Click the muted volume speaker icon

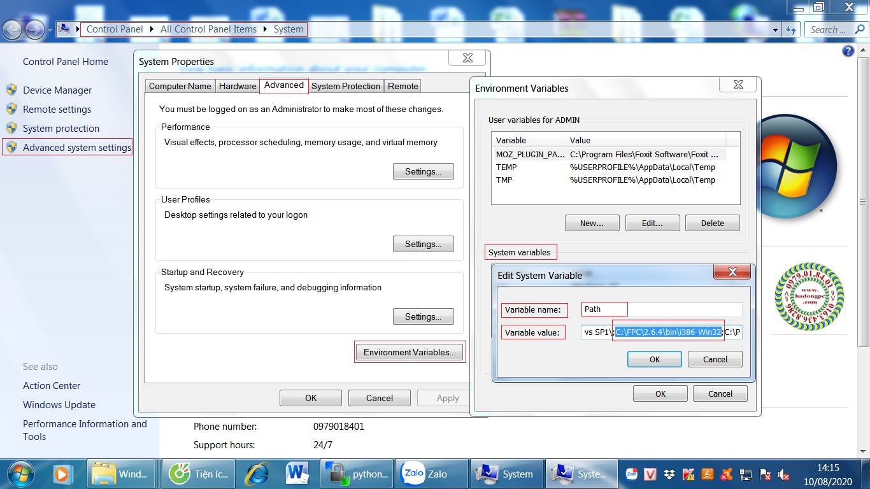[784, 474]
